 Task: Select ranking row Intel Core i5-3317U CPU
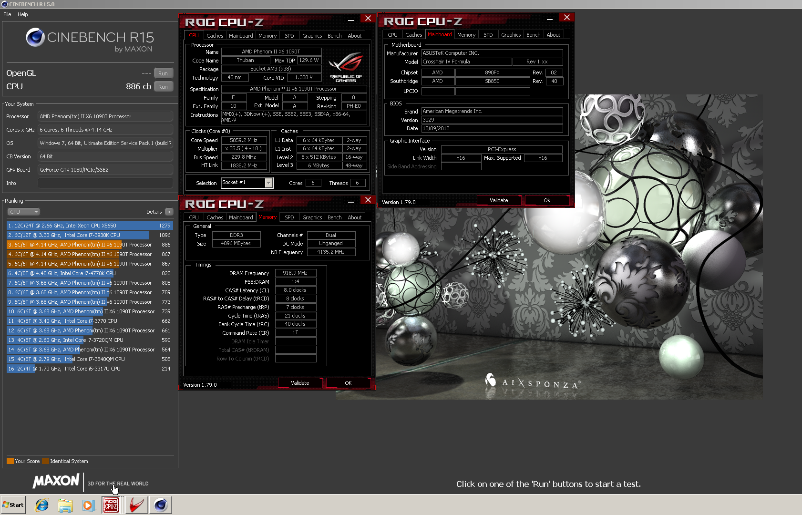[x=90, y=369]
